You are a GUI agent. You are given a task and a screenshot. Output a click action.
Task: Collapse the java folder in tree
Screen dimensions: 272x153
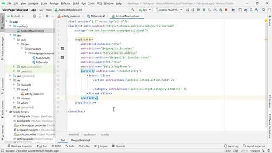pos(10,35)
